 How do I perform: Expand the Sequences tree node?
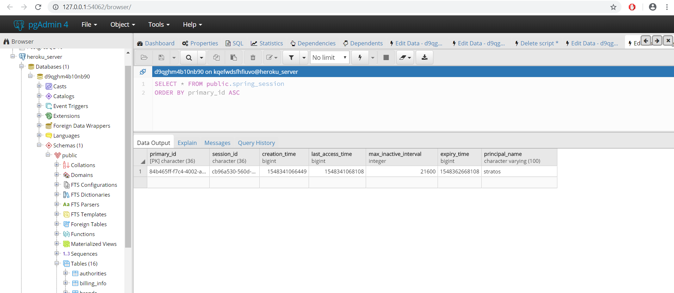pyautogui.click(x=57, y=253)
